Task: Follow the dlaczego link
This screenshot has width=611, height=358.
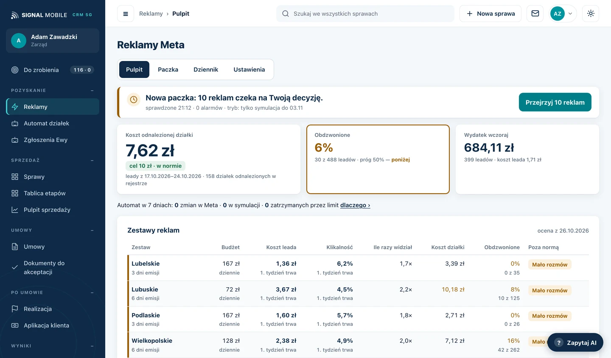Action: pos(355,205)
